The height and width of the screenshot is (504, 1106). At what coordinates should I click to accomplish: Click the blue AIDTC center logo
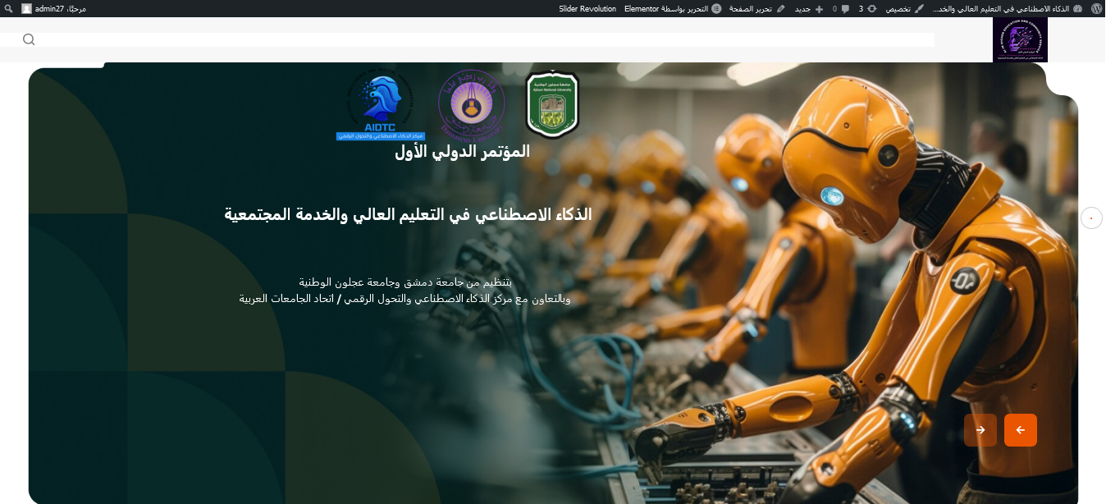[x=380, y=105]
